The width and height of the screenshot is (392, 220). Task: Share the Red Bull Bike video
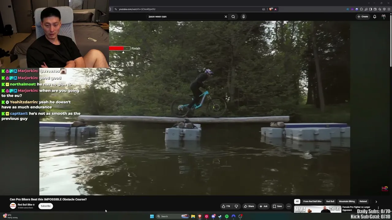[249, 206]
